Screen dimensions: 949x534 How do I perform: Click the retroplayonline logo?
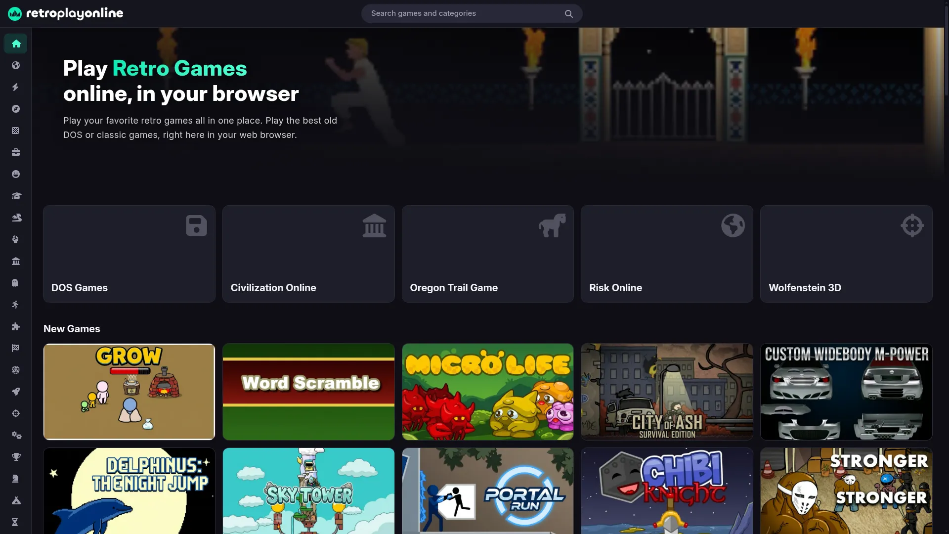tap(66, 13)
